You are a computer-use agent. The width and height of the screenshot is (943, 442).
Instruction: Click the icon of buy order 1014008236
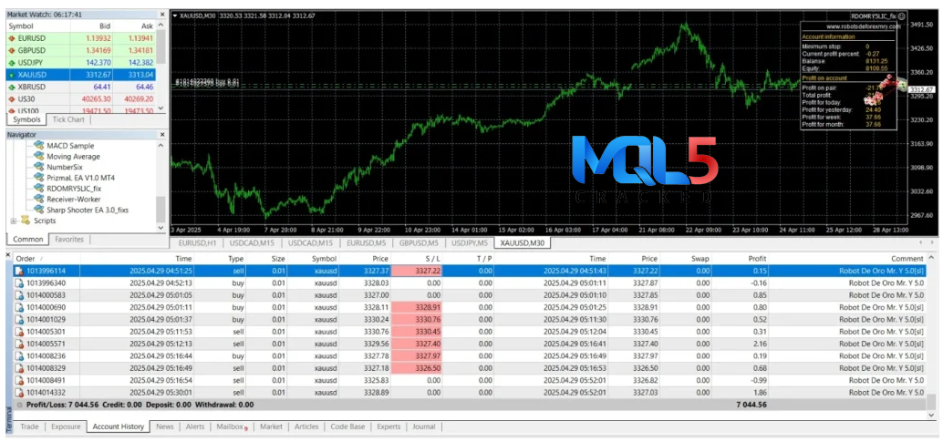point(18,356)
